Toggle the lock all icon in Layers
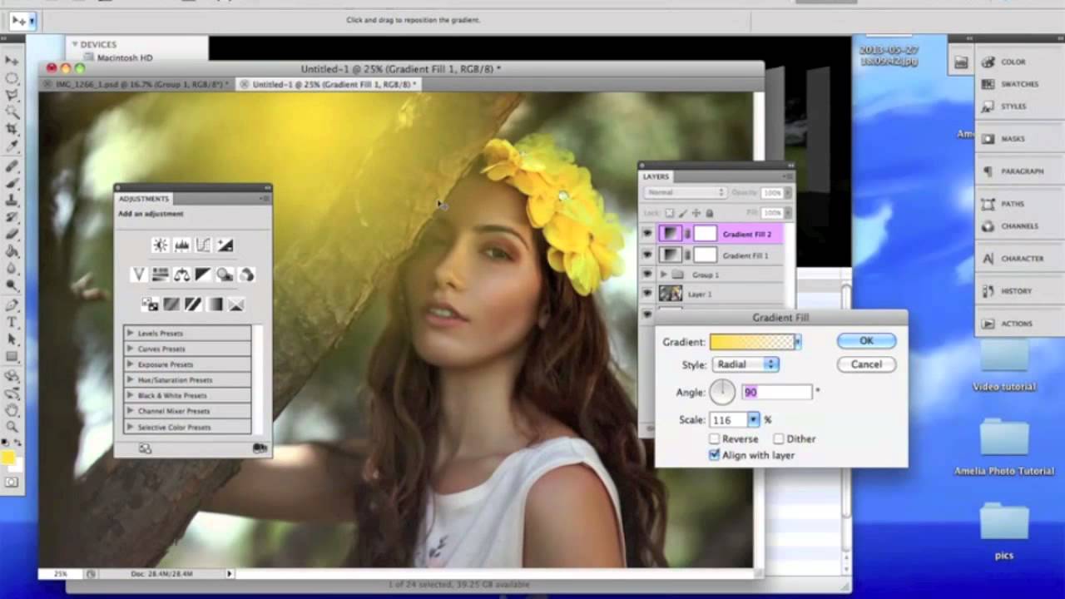 710,213
